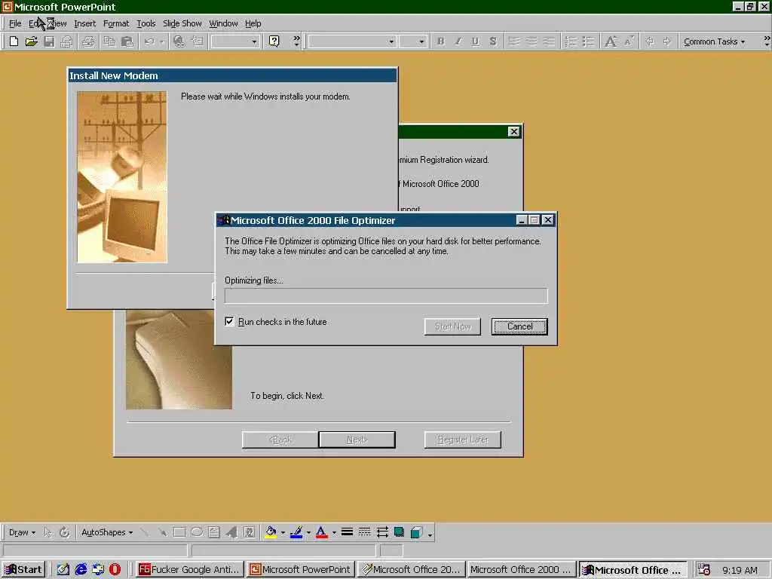Toggle Italic formatting
Image resolution: width=772 pixels, height=579 pixels.
tap(458, 41)
